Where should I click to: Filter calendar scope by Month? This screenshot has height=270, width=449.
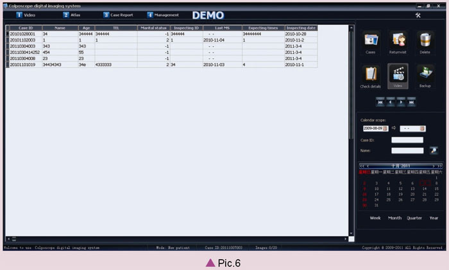click(394, 218)
